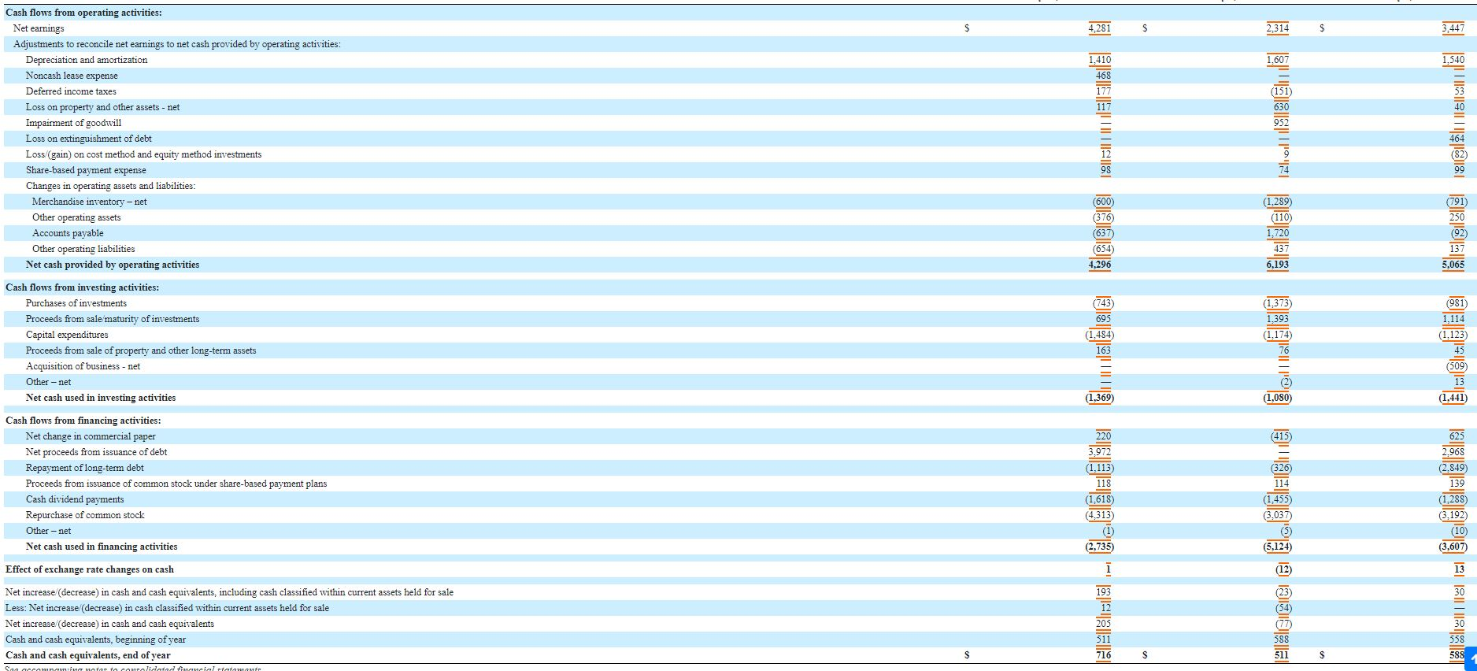
Task: Click the 'Cash flows from financing activities:' heading
Action: point(83,421)
